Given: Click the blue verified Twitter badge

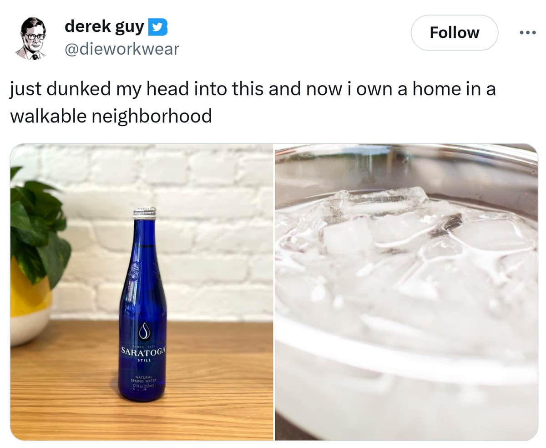Looking at the screenshot, I should pyautogui.click(x=158, y=28).
